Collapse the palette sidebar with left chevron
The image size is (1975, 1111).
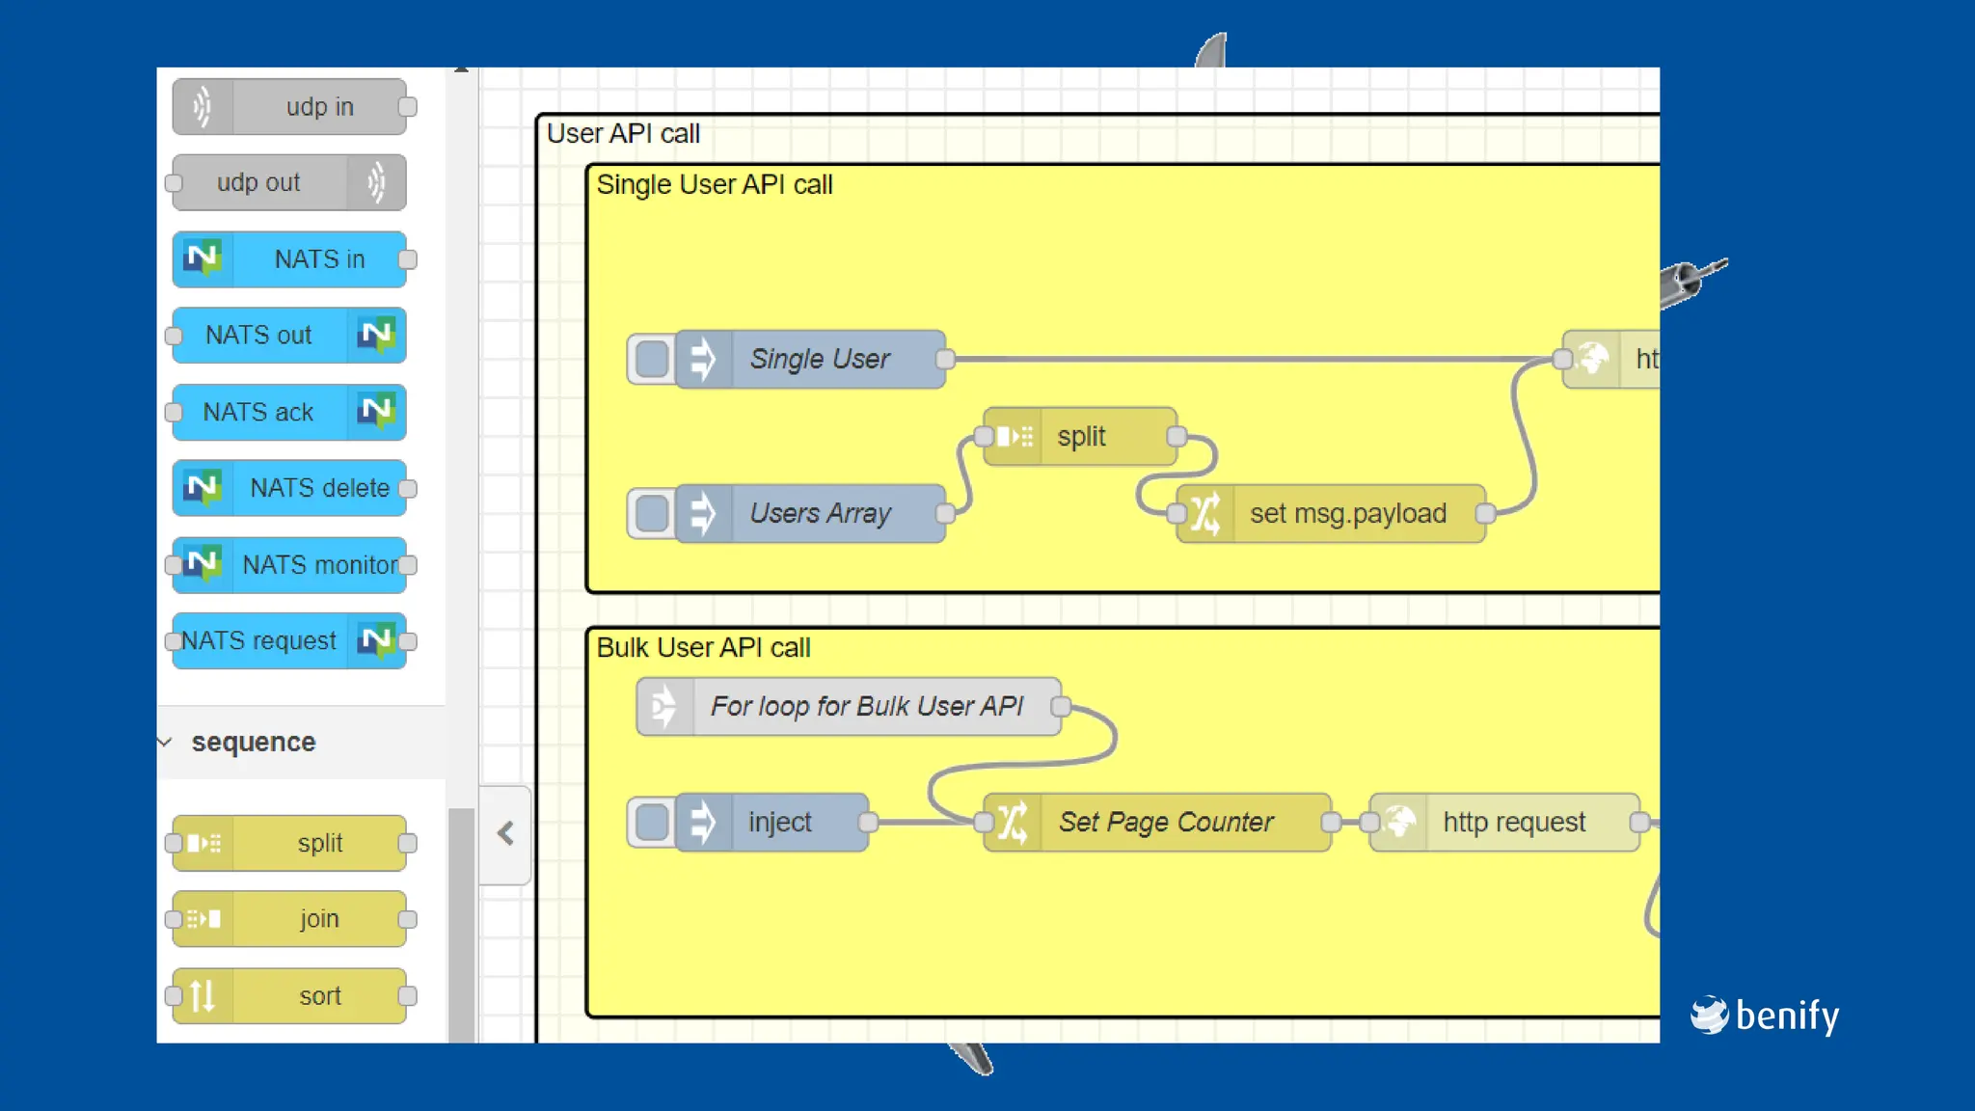coord(505,834)
